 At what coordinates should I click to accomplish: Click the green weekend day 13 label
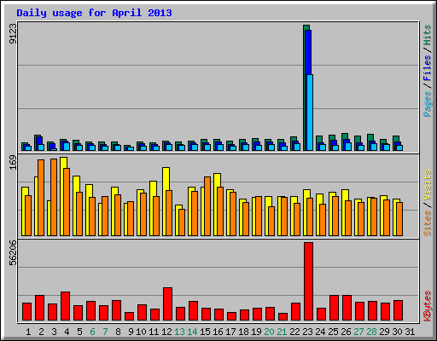[179, 332]
